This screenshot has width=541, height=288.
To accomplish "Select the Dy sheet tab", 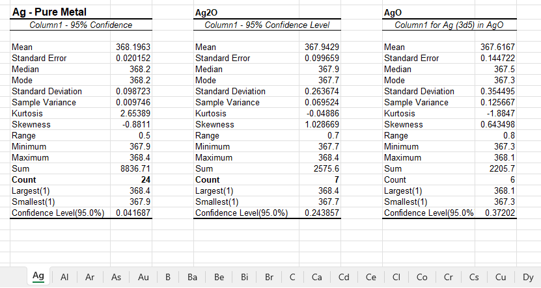I will point(528,277).
